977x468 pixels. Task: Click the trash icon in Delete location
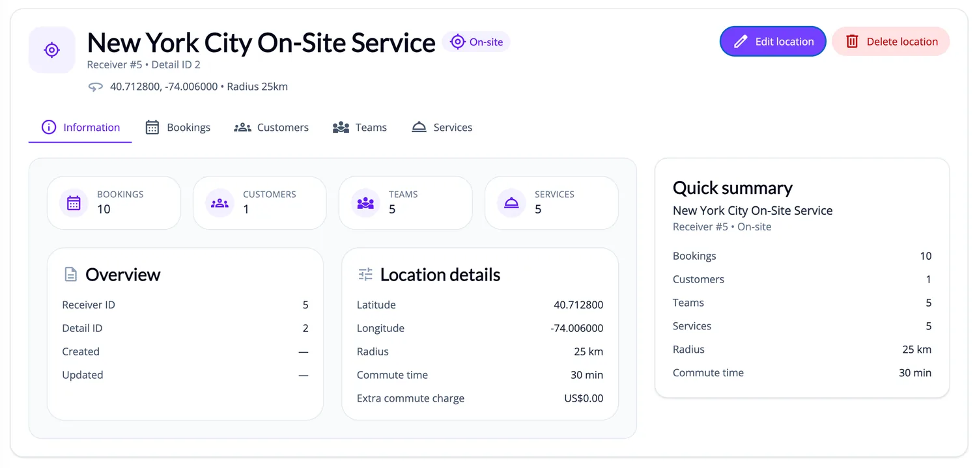(852, 42)
